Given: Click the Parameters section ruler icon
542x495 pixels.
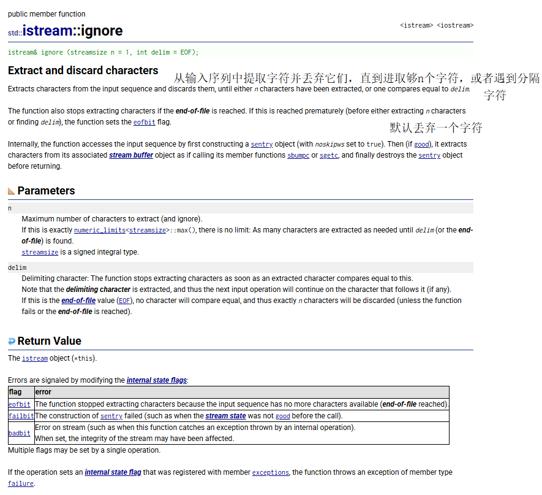Looking at the screenshot, I should (12, 191).
